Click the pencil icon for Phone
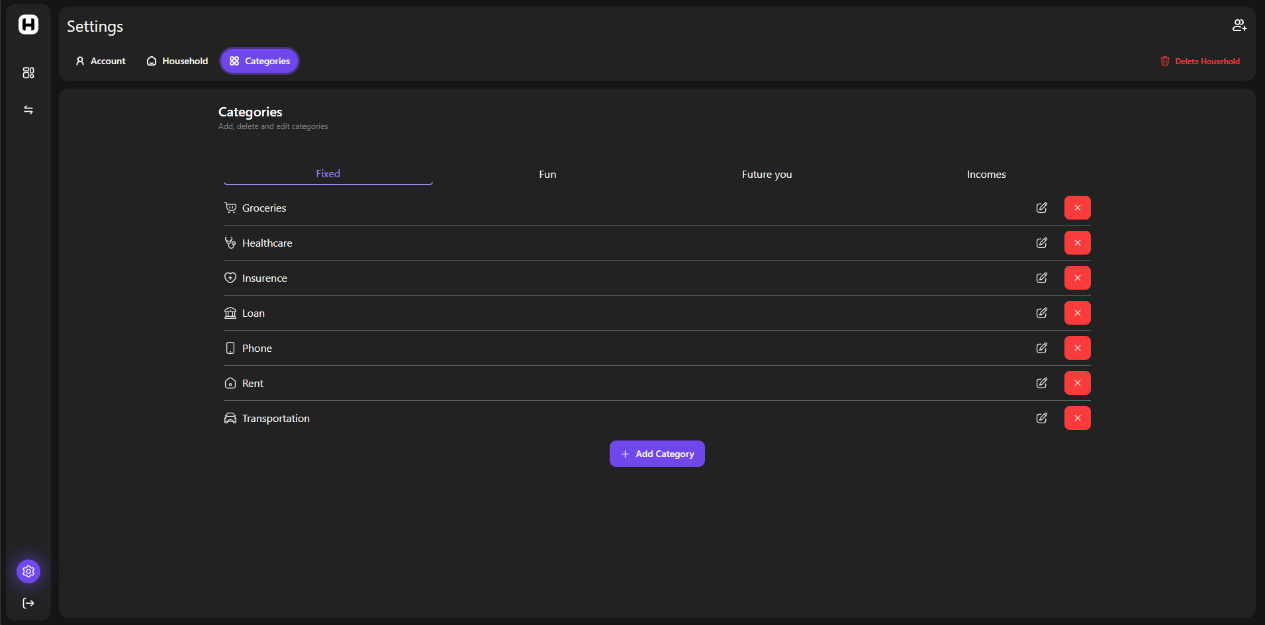The image size is (1265, 625). coord(1041,348)
